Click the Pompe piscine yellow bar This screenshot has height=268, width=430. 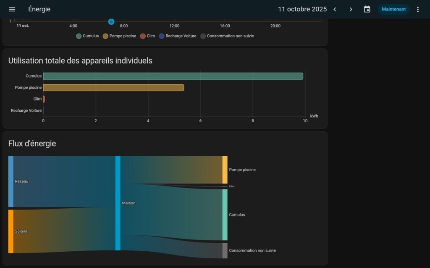point(113,88)
